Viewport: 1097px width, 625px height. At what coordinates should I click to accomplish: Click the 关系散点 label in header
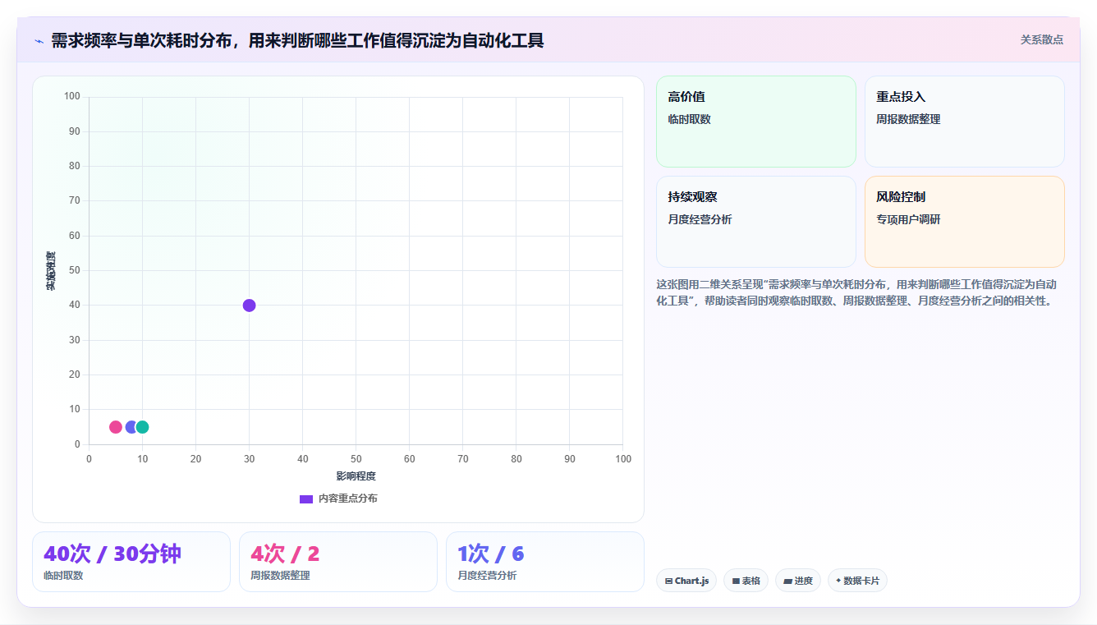click(1041, 39)
